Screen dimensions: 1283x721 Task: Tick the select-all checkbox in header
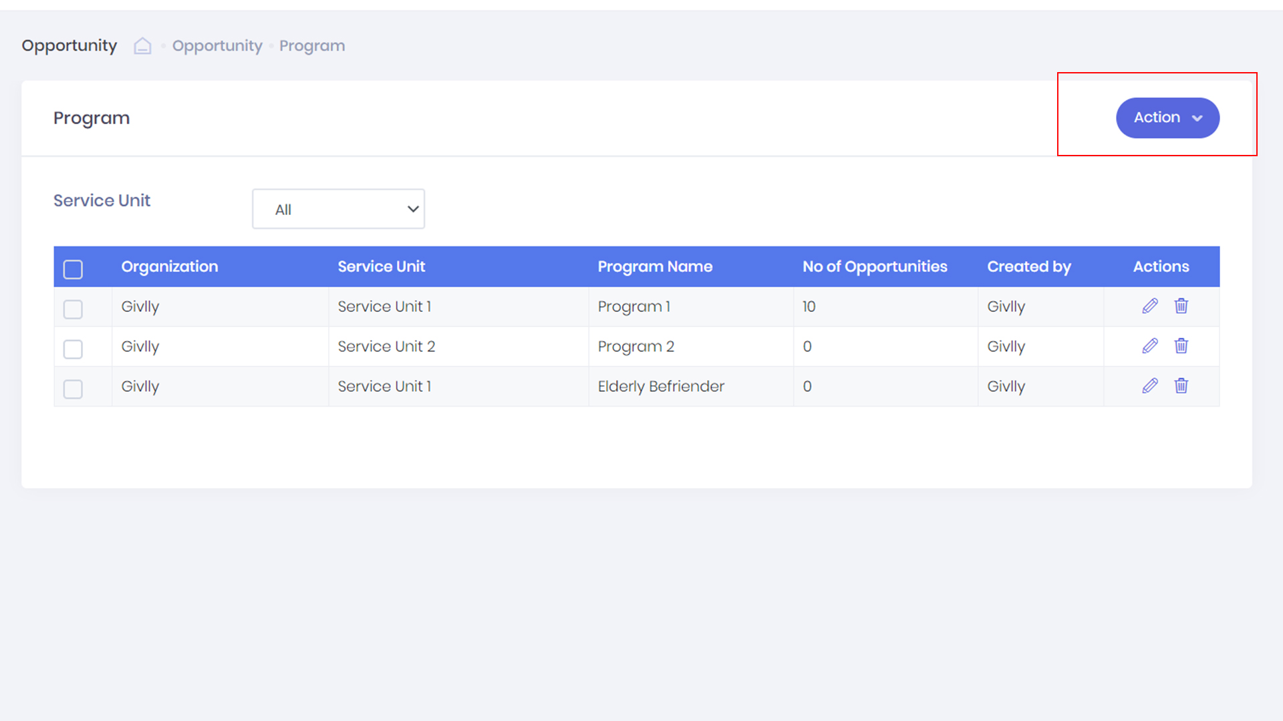click(x=73, y=269)
